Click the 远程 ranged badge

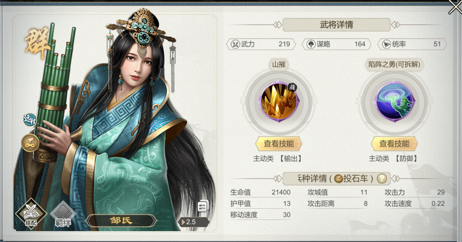pyautogui.click(x=30, y=120)
